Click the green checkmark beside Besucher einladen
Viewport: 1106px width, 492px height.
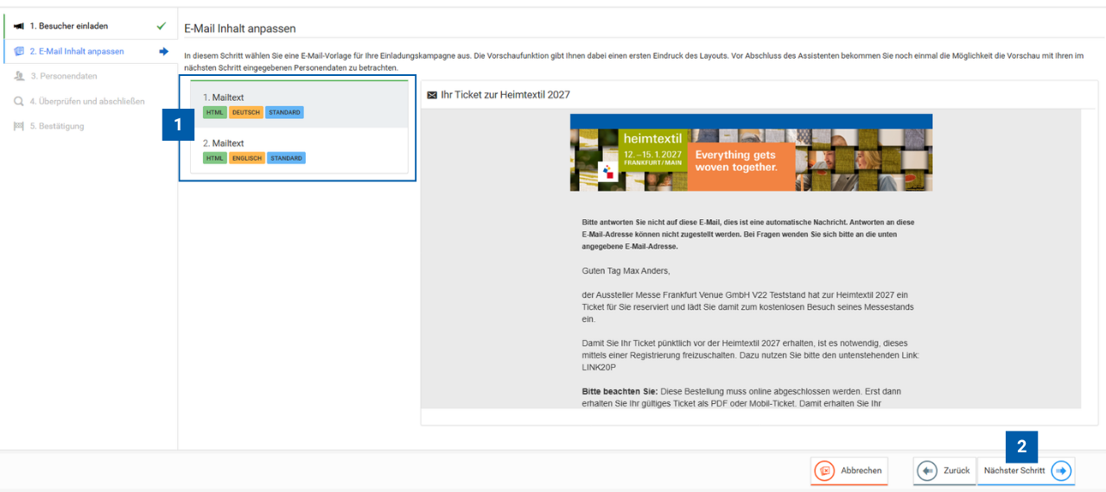point(162,26)
